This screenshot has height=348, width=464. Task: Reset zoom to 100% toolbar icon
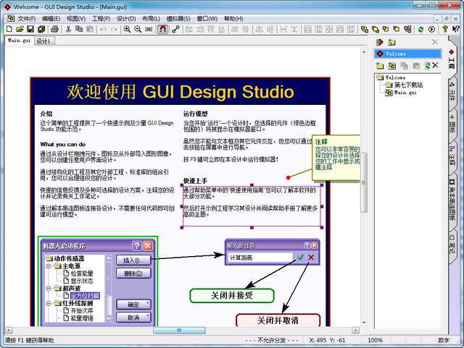pyautogui.click(x=149, y=29)
